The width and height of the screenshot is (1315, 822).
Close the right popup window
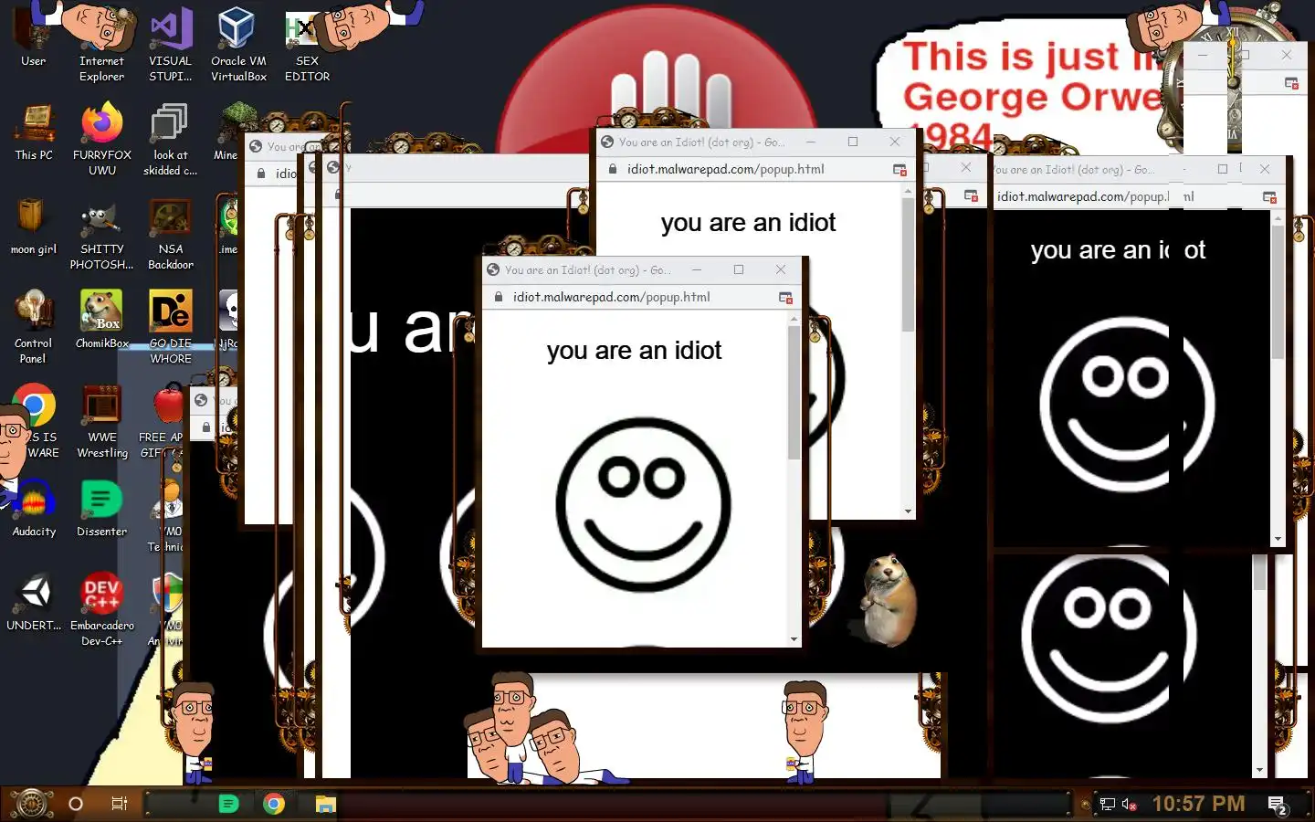coord(1265,169)
